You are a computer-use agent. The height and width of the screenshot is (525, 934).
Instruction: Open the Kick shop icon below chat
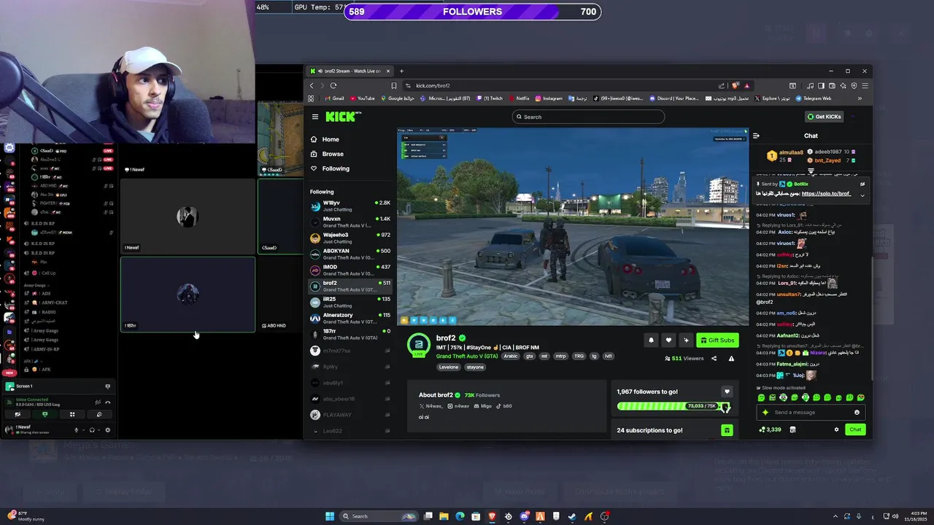pos(792,429)
